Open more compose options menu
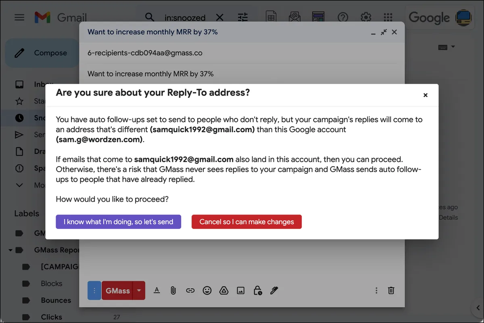 [x=376, y=290]
